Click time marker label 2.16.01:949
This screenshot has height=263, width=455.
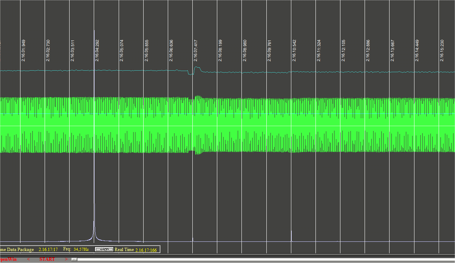point(23,50)
